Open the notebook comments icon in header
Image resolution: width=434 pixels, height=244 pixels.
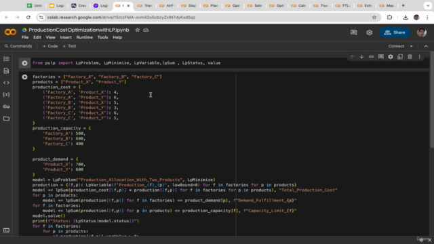354,33
